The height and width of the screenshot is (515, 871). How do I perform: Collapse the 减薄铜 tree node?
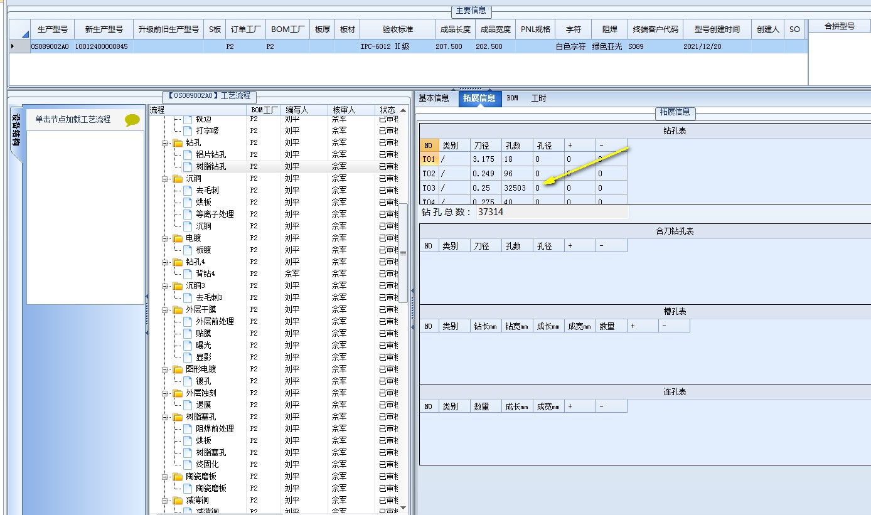pos(166,501)
